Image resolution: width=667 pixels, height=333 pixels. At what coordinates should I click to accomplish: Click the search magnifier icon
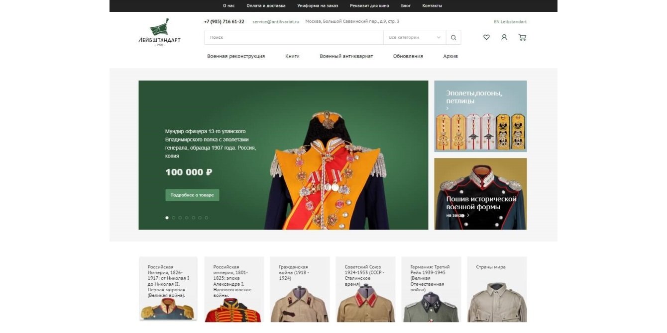point(453,37)
